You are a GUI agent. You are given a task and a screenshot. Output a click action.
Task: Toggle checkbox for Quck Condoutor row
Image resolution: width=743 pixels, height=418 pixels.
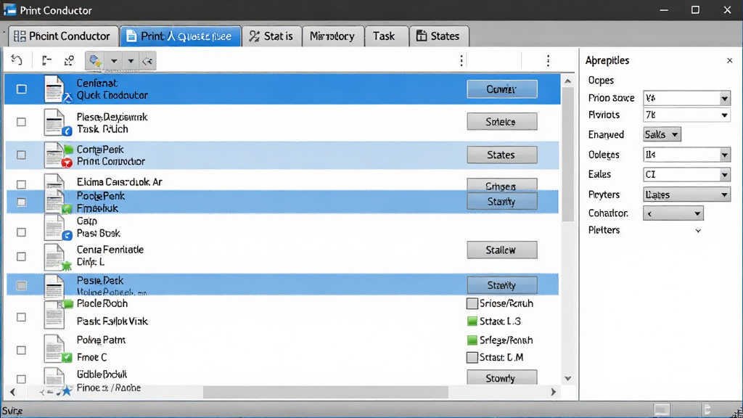21,89
